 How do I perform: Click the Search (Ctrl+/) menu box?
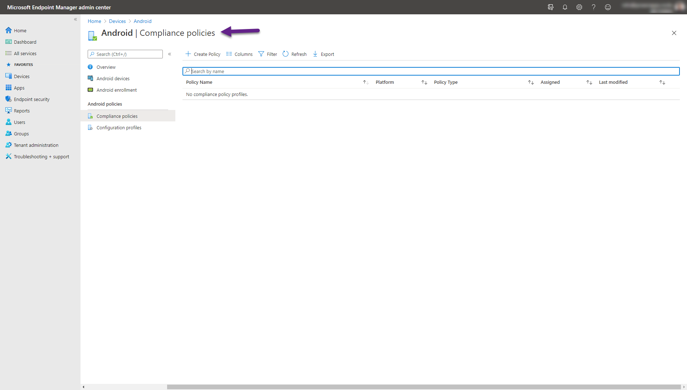click(x=125, y=54)
